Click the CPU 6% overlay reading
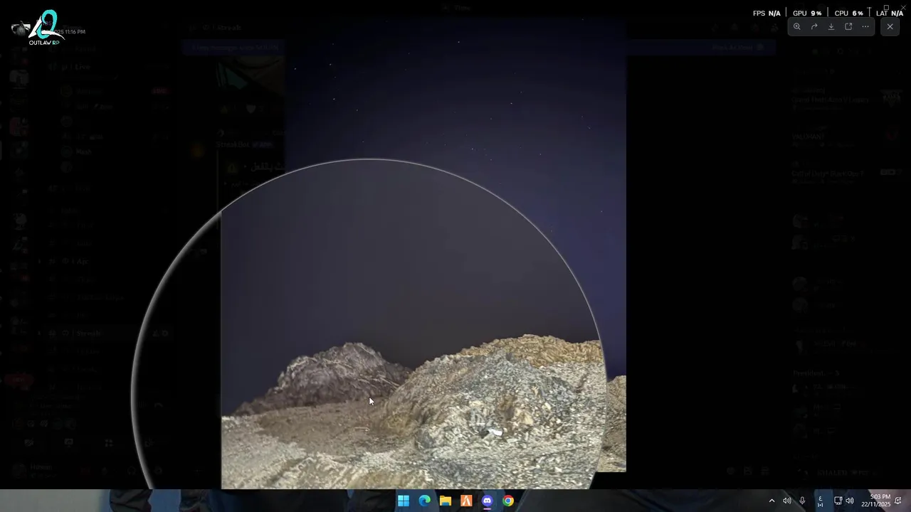Image resolution: width=911 pixels, height=512 pixels. [x=848, y=14]
